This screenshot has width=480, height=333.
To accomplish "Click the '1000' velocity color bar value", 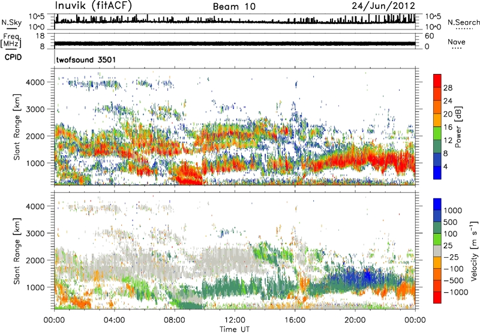I will 453,210.
